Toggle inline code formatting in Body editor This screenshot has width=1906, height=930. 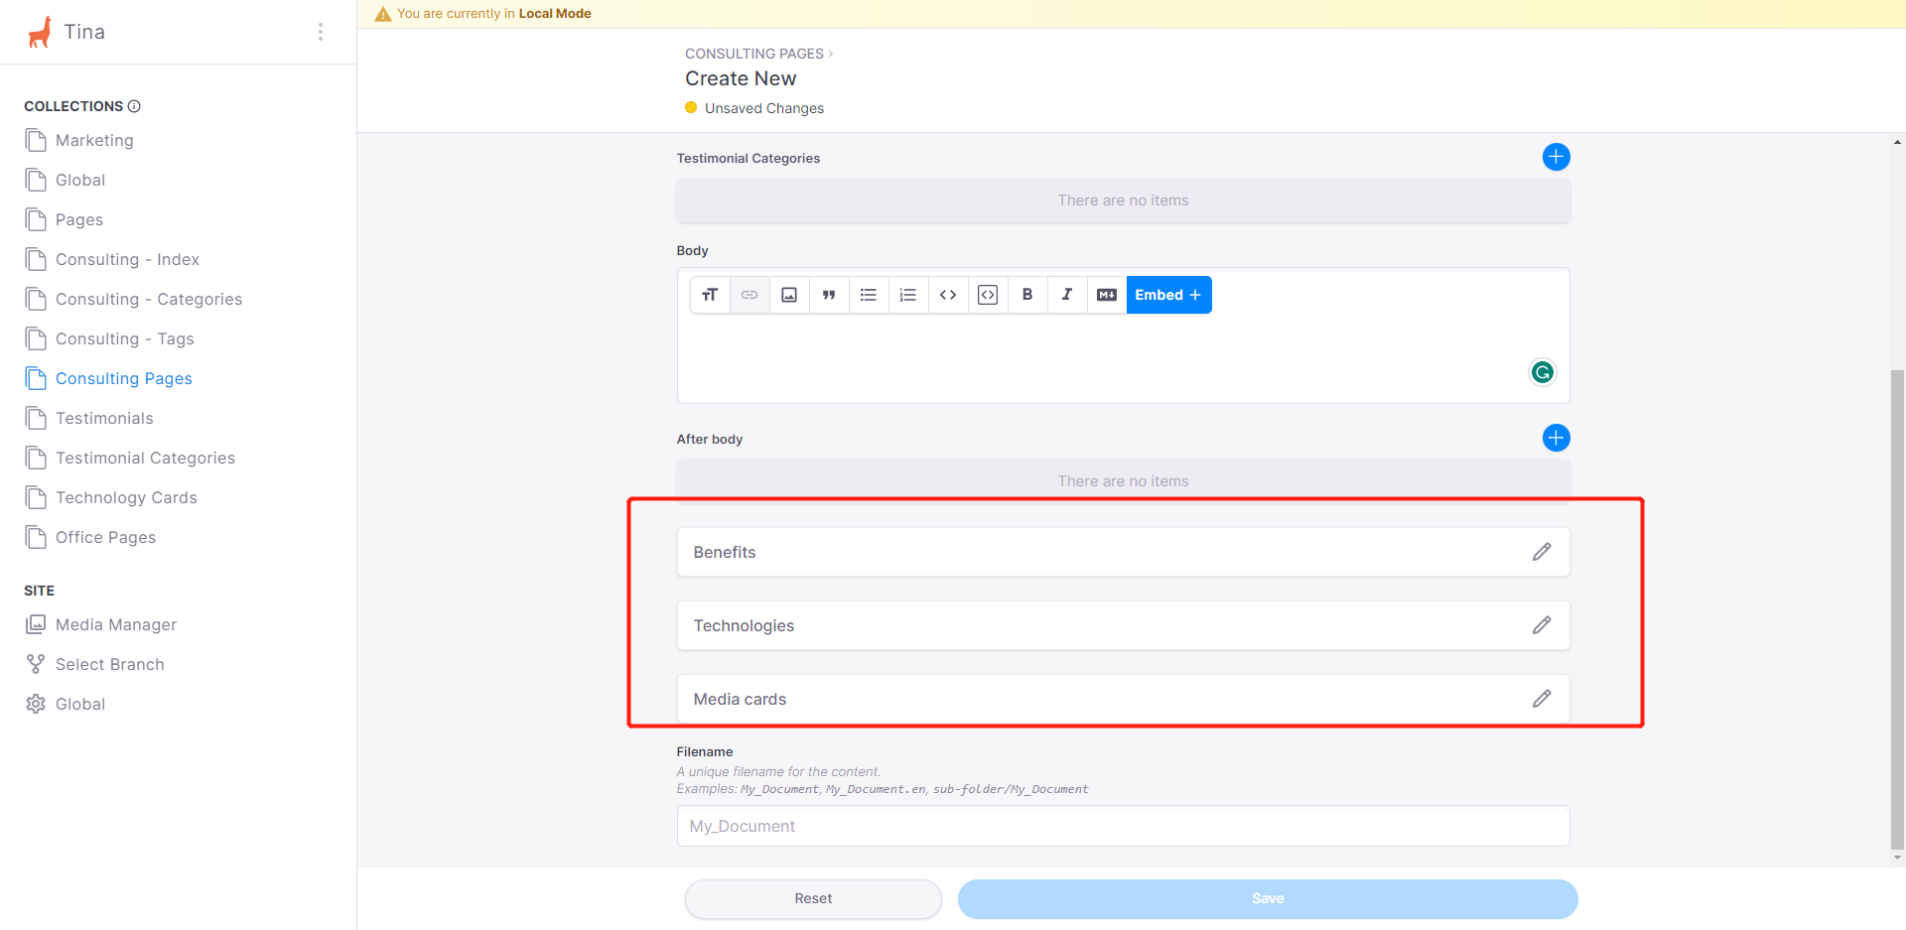tap(948, 295)
